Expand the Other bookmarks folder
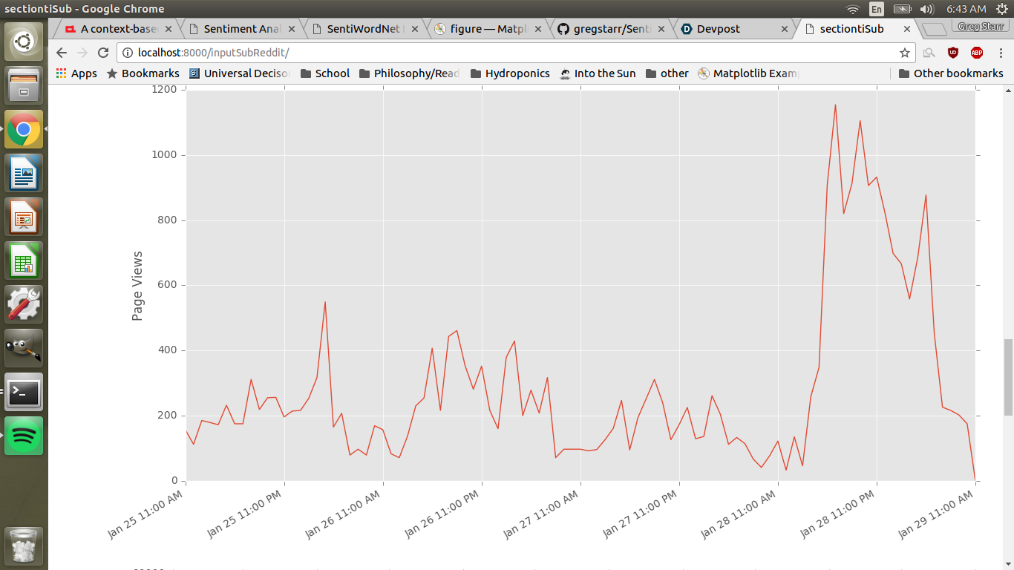 click(951, 73)
